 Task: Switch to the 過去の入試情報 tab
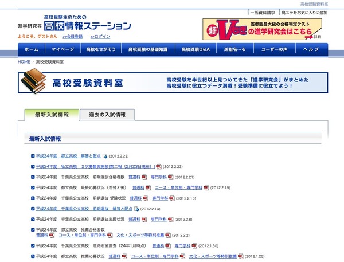pos(107,115)
